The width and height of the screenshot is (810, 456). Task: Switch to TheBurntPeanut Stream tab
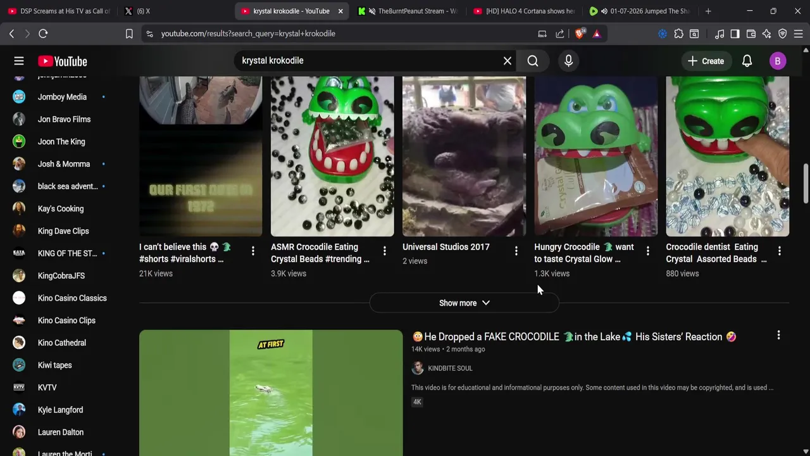pos(408,11)
